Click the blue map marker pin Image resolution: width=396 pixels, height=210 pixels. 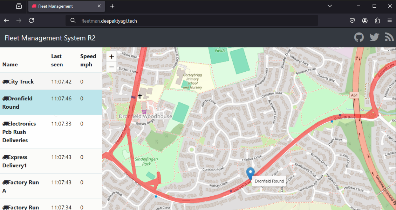250,174
